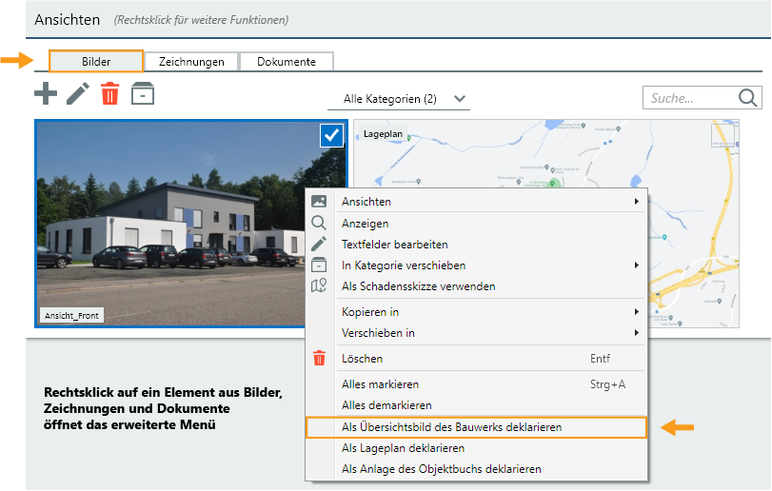Choose Ansichten in the context menu
Screen dimensions: 772x491
point(477,201)
